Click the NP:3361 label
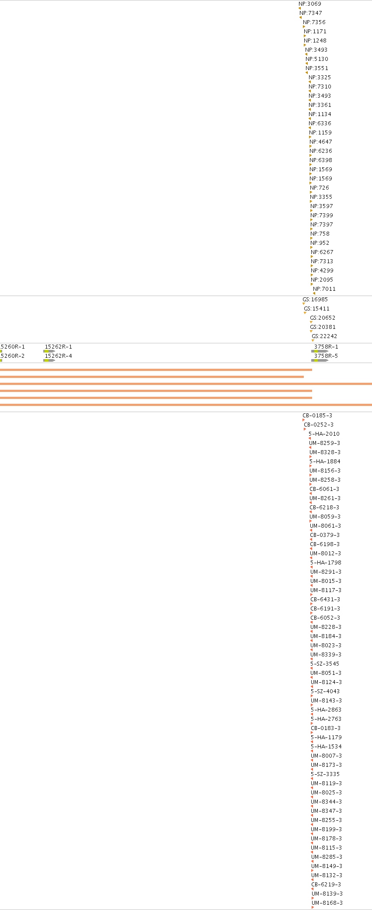This screenshot has height=910, width=372. (320, 105)
